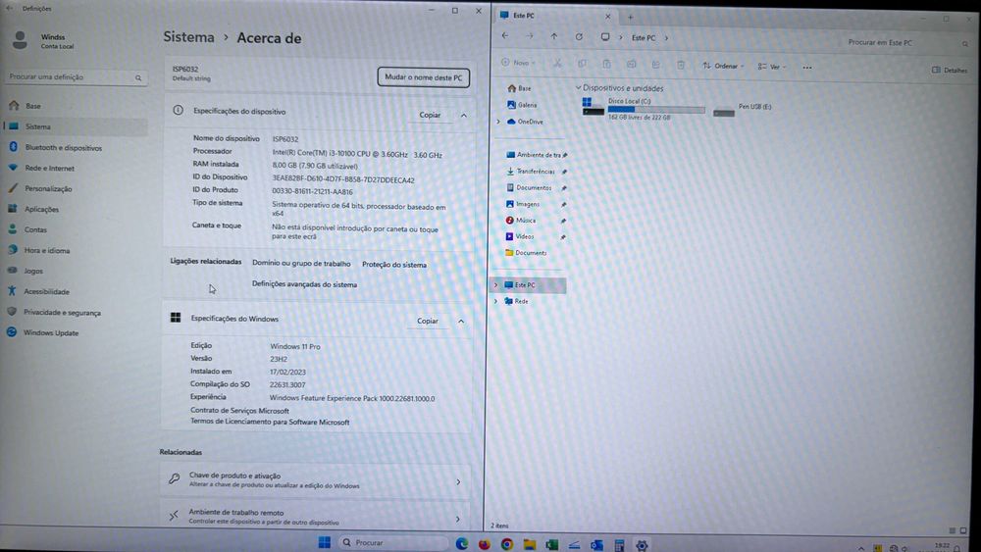Click the Delete trash icon in Explorer
The height and width of the screenshot is (552, 981).
(x=681, y=65)
